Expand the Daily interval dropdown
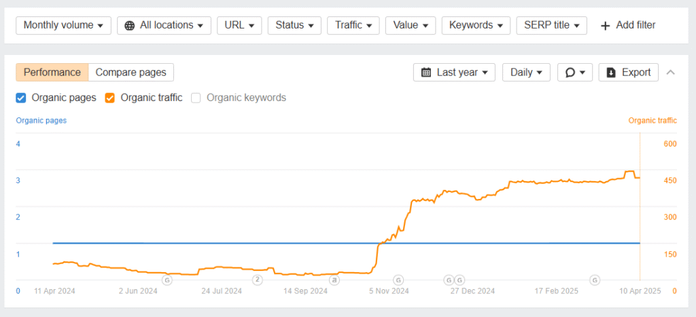Viewport: 696px width, 317px height. 526,72
